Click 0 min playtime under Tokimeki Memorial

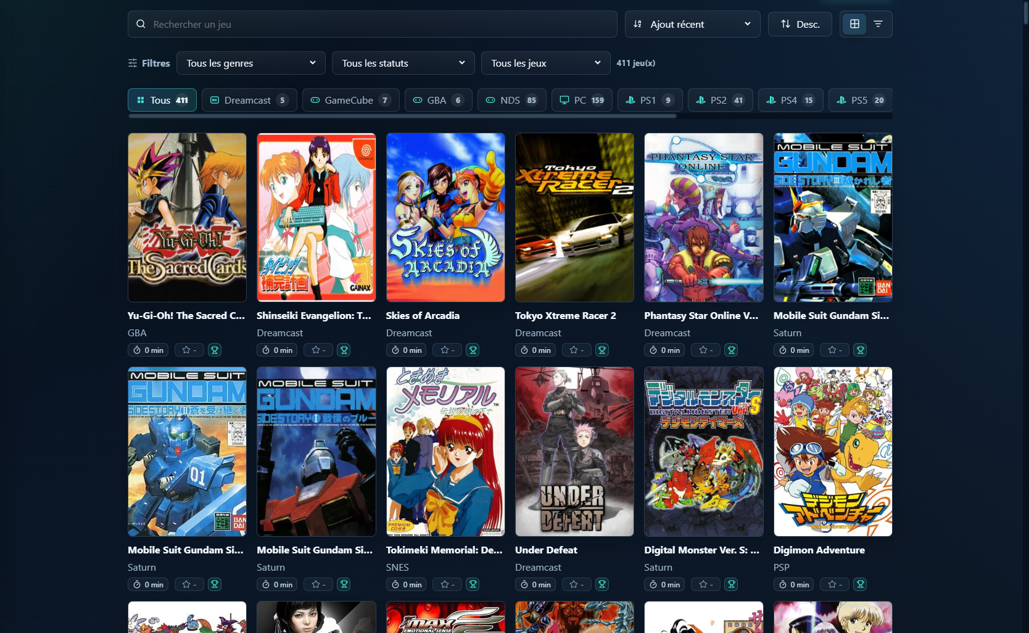point(407,584)
